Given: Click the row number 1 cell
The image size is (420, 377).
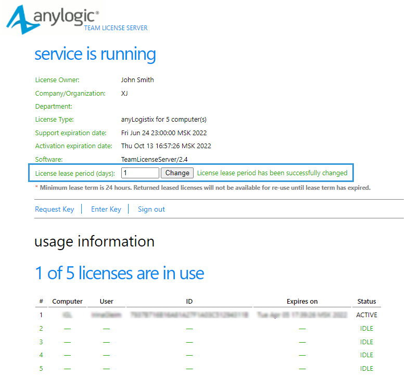Looking at the screenshot, I should 41,315.
